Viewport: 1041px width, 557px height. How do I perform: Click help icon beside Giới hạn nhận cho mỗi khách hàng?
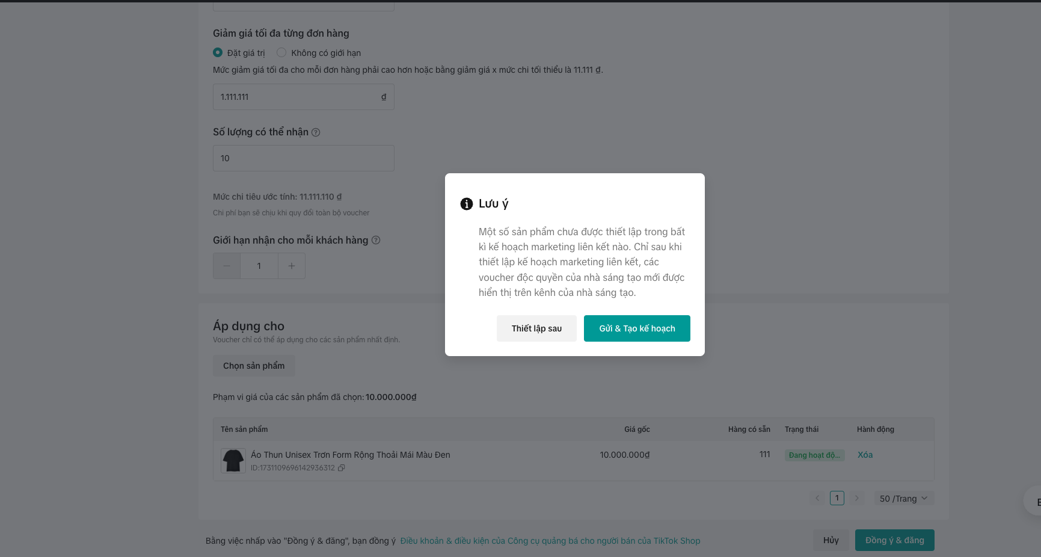[376, 240]
